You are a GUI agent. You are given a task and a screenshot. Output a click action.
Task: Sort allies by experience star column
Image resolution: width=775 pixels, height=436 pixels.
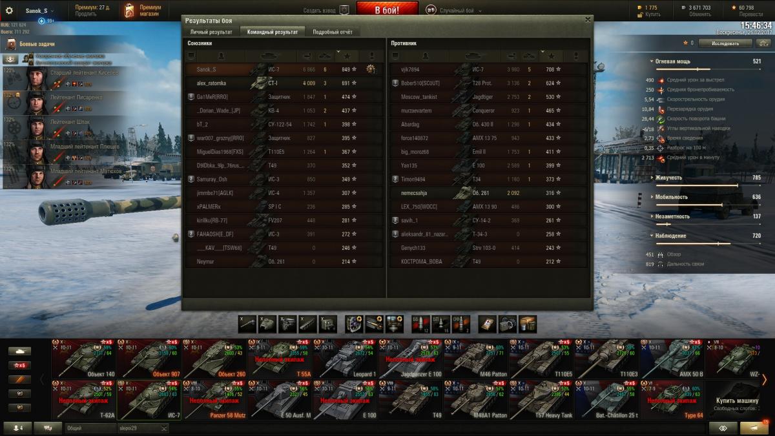[x=346, y=56]
